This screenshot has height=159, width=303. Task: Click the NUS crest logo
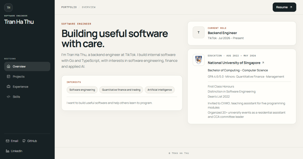tap(198, 60)
